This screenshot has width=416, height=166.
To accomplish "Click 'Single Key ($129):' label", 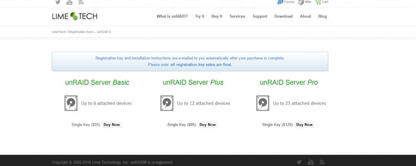I will [x=278, y=125].
